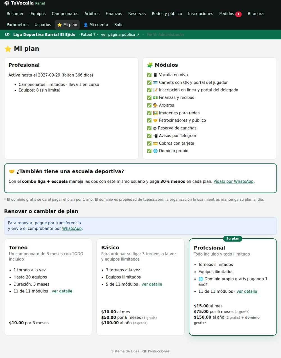Image resolution: width=281 pixels, height=358 pixels.
Task: Click green check beside Reserva de canchas
Action: (x=149, y=128)
